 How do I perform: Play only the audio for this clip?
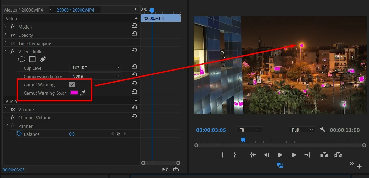[x=165, y=169]
